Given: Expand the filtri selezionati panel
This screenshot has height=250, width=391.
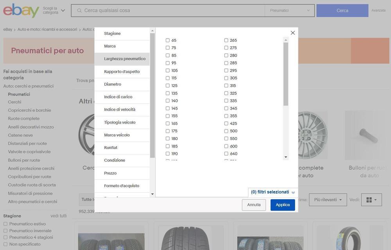Looking at the screenshot, I should (x=273, y=192).
